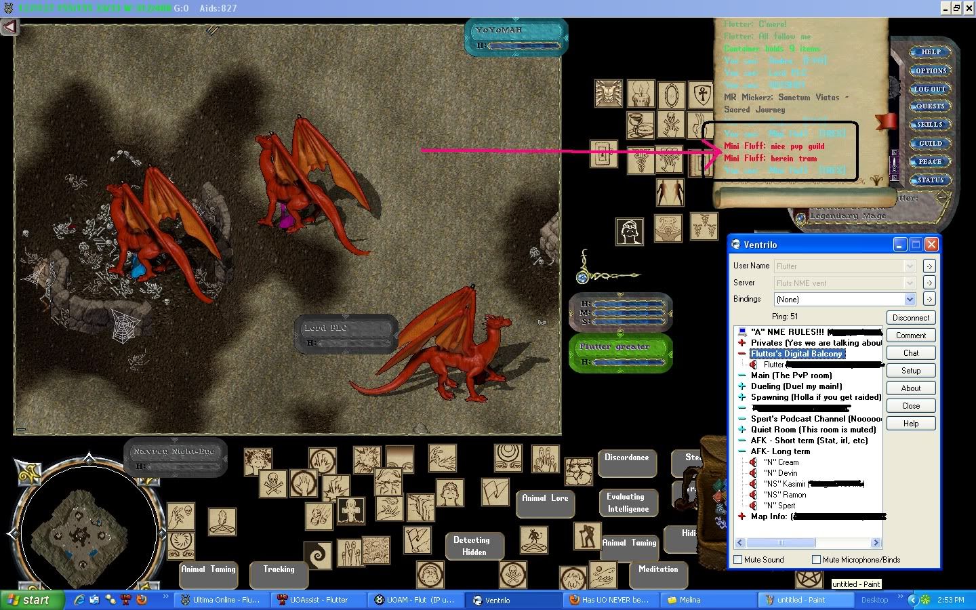Click the stone wall spell icon
Viewport: 976px width, 610px height.
578,471
